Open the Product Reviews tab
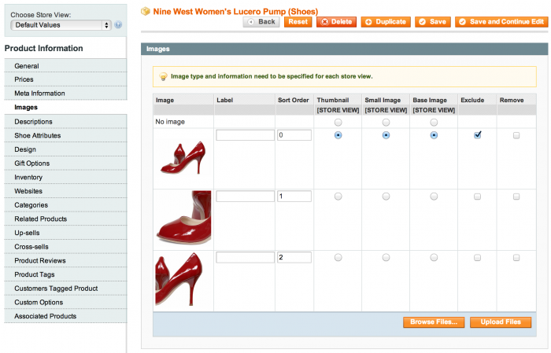Screen dimensions: 551x353 [65, 261]
